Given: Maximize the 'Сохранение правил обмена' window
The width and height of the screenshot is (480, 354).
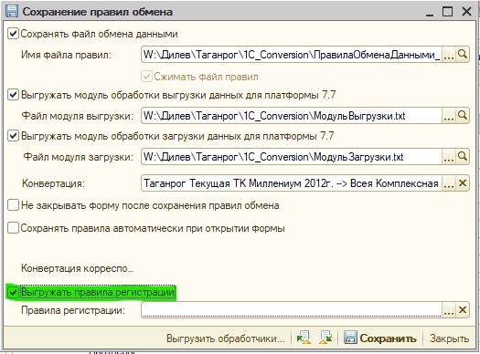Looking at the screenshot, I should point(448,12).
